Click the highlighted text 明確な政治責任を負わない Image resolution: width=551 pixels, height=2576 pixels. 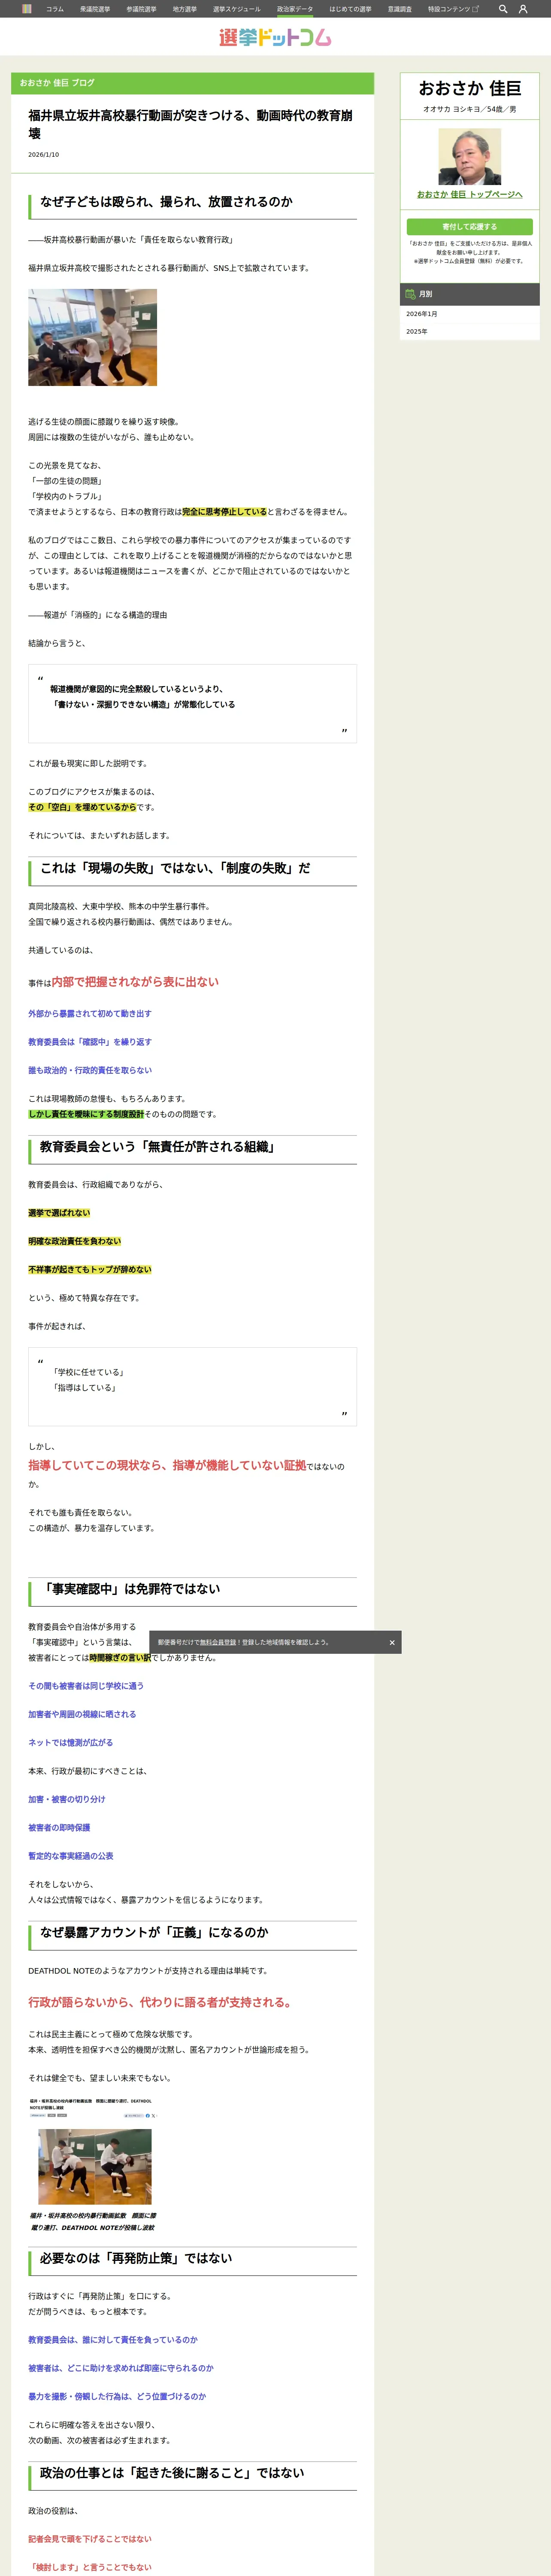pos(75,1241)
